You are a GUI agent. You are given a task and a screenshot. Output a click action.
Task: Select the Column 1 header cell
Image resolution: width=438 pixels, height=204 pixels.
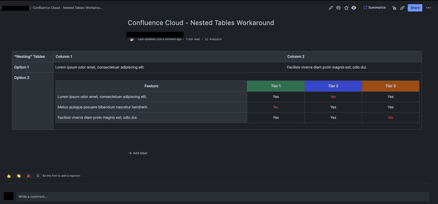pos(169,57)
